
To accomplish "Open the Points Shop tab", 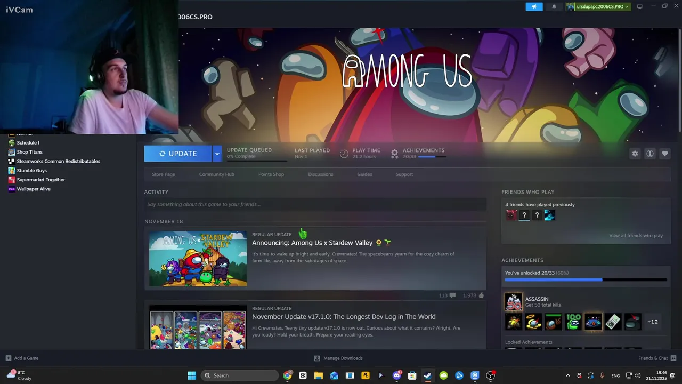I will (271, 174).
